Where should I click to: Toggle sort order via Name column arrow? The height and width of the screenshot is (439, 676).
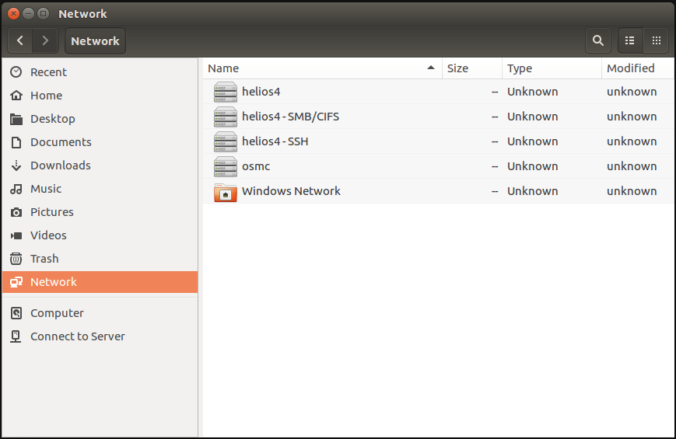click(430, 68)
